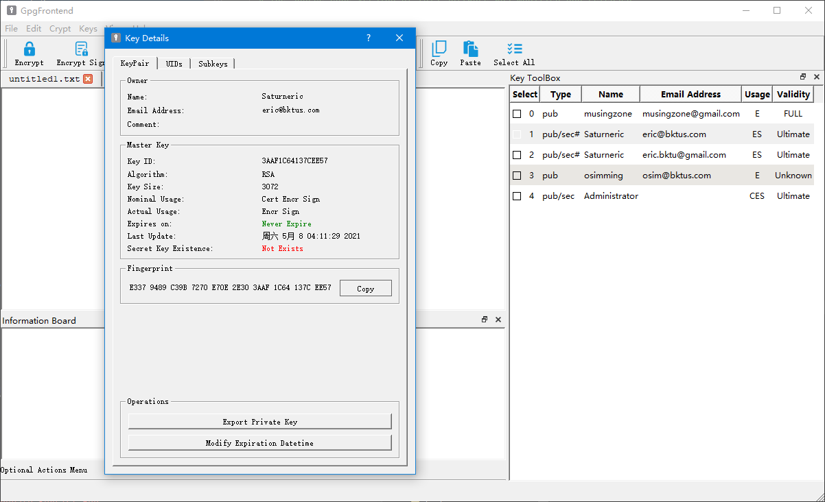Image resolution: width=825 pixels, height=502 pixels.
Task: Tick the checkbox for eric.bktu@gmail.com key
Action: point(517,154)
